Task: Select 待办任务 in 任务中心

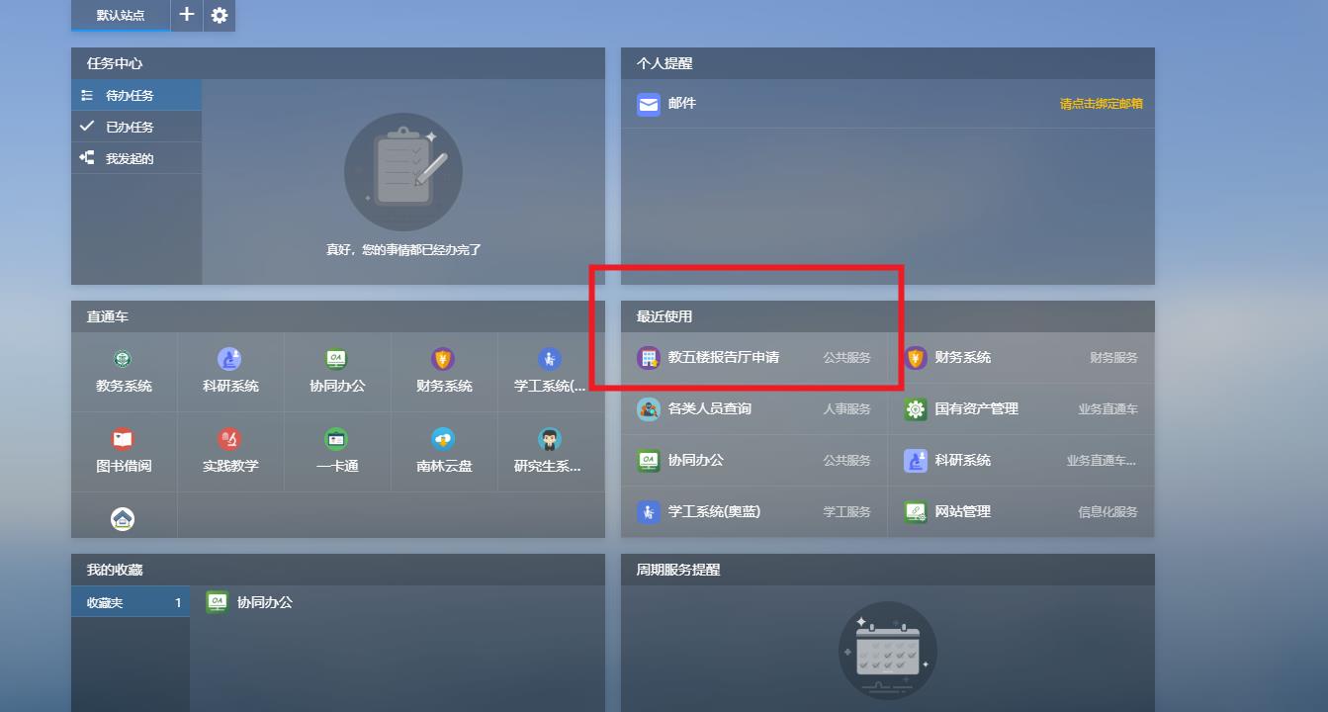Action: (130, 96)
